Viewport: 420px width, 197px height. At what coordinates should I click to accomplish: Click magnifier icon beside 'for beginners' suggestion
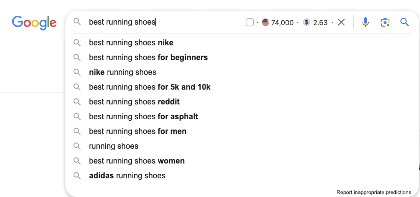pos(77,58)
